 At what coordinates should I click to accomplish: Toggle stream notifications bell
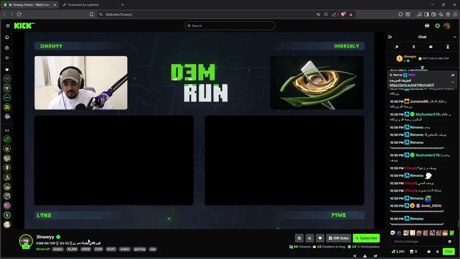[x=309, y=238]
